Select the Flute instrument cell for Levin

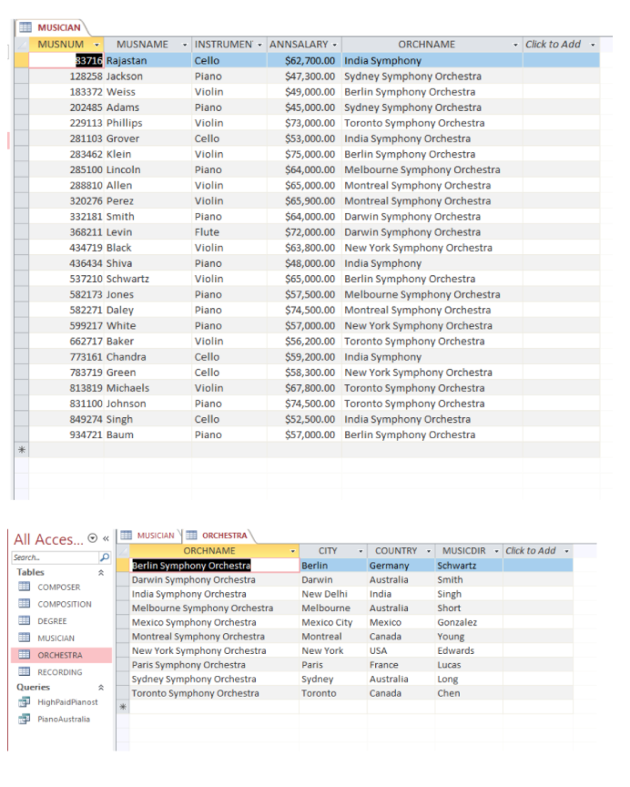[x=229, y=232]
